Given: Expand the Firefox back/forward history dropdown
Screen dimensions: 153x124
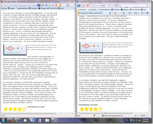Looking at the screenshot, I should 43,5.
